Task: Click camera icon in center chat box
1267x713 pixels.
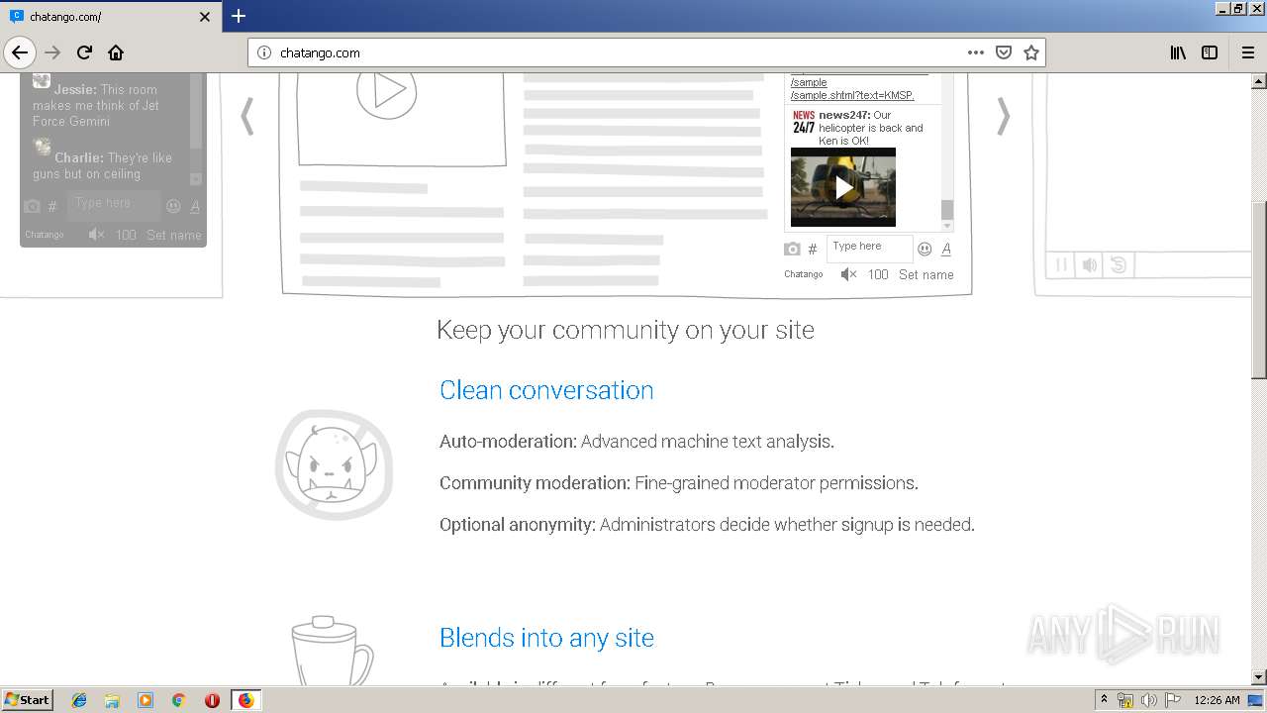Action: pos(792,249)
